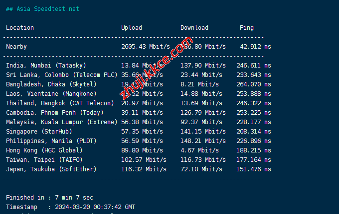This screenshot has height=214, width=339.
Task: Click the Location column header
Action: pyautogui.click(x=20, y=28)
